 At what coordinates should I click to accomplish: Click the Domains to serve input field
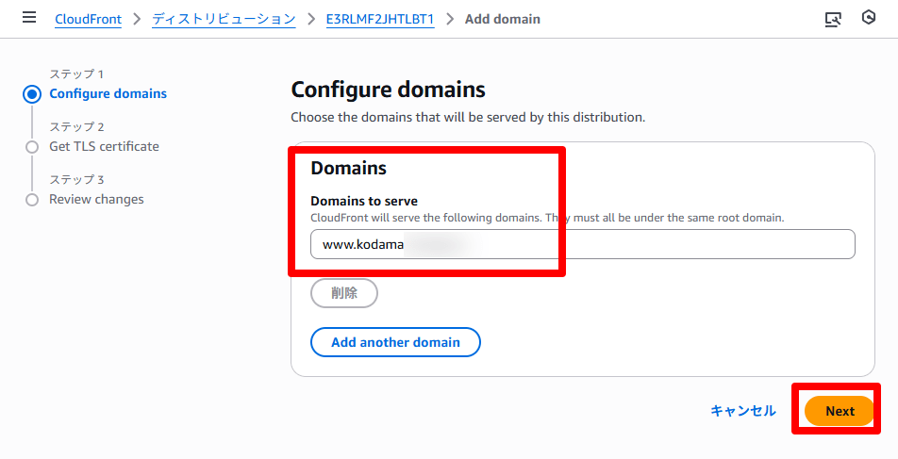582,244
